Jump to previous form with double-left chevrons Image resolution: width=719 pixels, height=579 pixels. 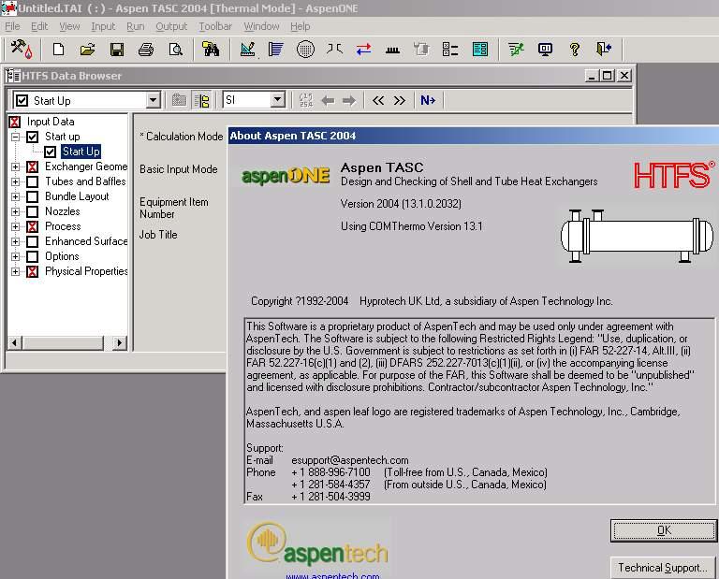pos(378,100)
